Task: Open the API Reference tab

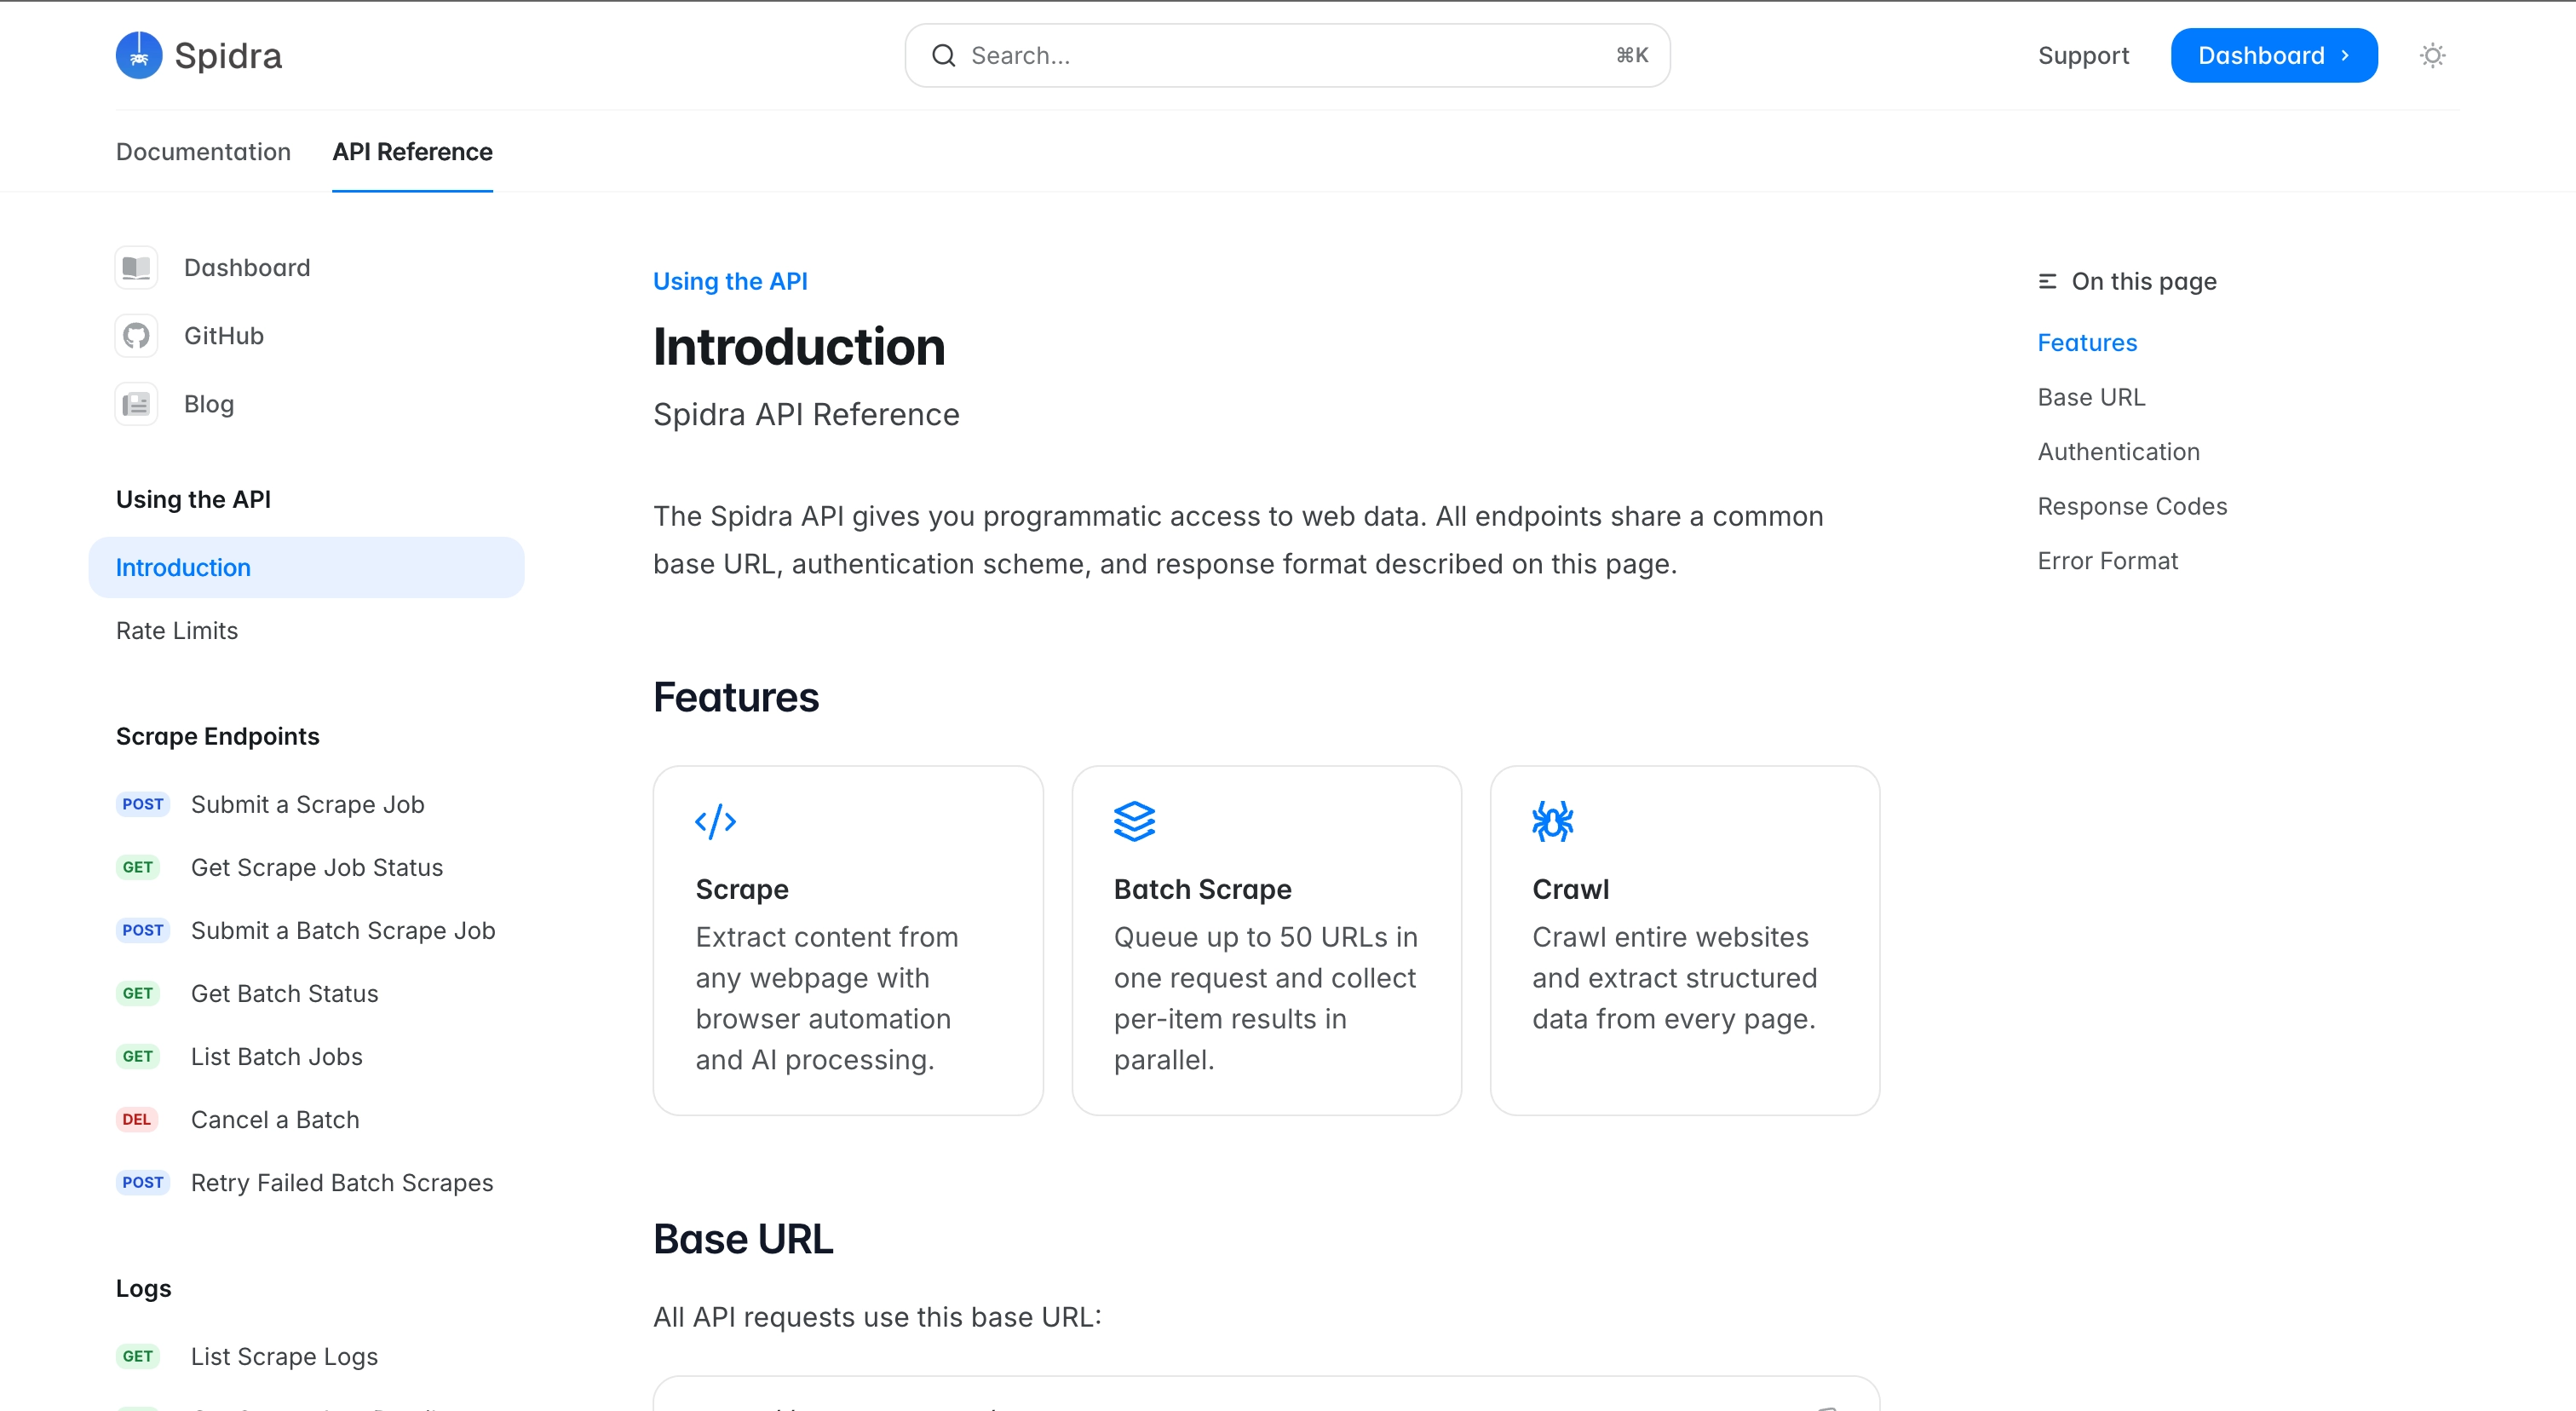Action: [x=412, y=152]
